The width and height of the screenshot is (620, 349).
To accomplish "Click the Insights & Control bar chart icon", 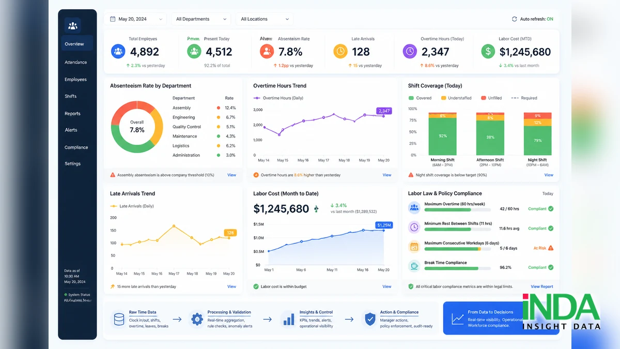I will click(x=288, y=319).
